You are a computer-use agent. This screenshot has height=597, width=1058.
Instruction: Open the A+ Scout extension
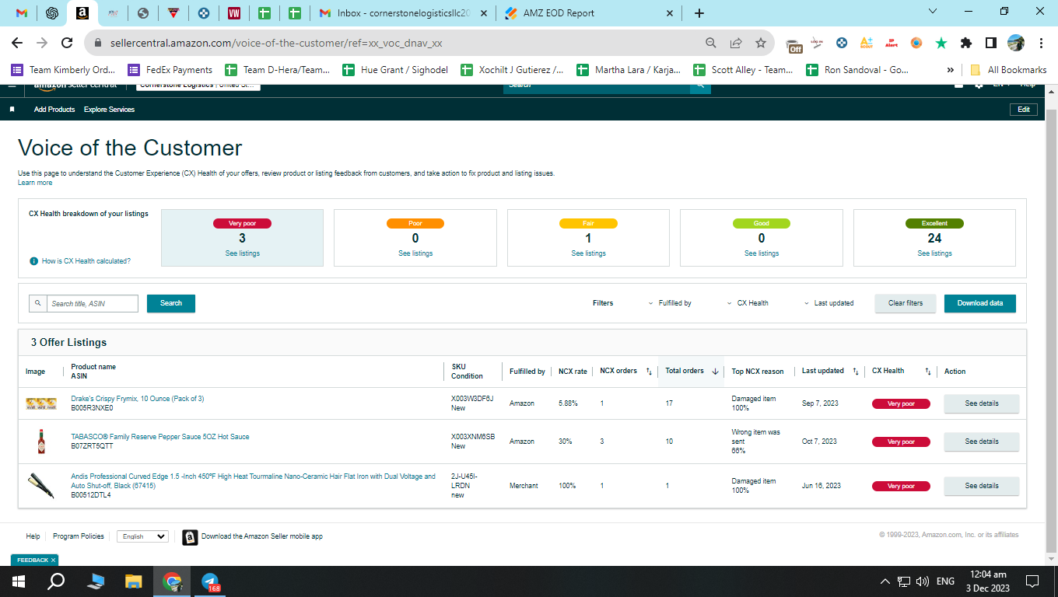[867, 43]
